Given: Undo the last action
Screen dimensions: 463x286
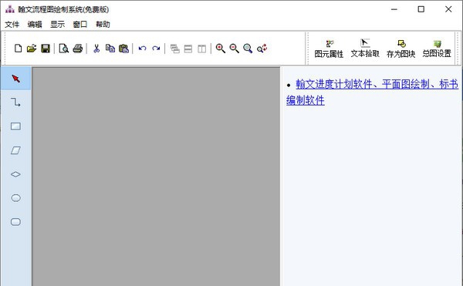Looking at the screenshot, I should pyautogui.click(x=142, y=49).
